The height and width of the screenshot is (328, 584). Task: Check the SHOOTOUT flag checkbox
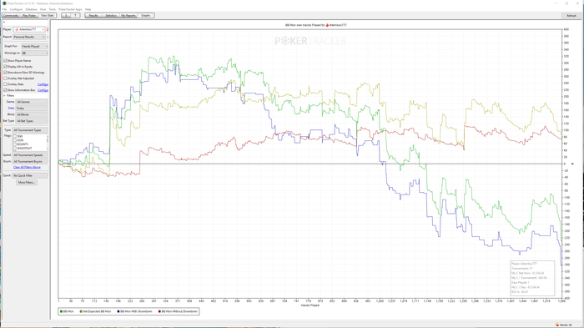[x=15, y=149]
